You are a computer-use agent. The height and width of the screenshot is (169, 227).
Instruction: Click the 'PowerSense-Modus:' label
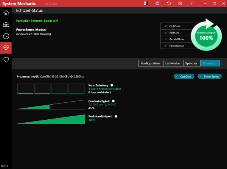[31, 30]
